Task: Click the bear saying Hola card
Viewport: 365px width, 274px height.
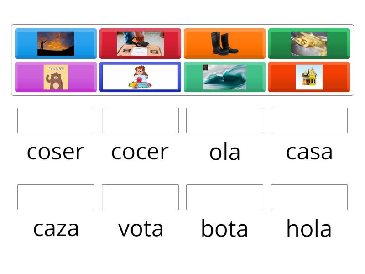Action: coord(56,77)
